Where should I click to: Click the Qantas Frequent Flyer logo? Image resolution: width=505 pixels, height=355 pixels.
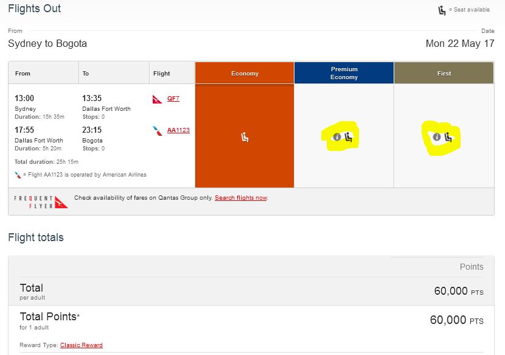tap(41, 202)
